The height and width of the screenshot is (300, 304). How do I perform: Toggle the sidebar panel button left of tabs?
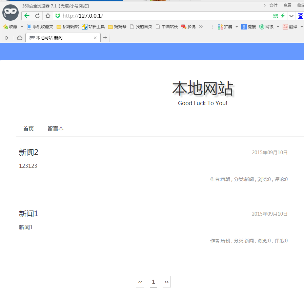[6, 38]
